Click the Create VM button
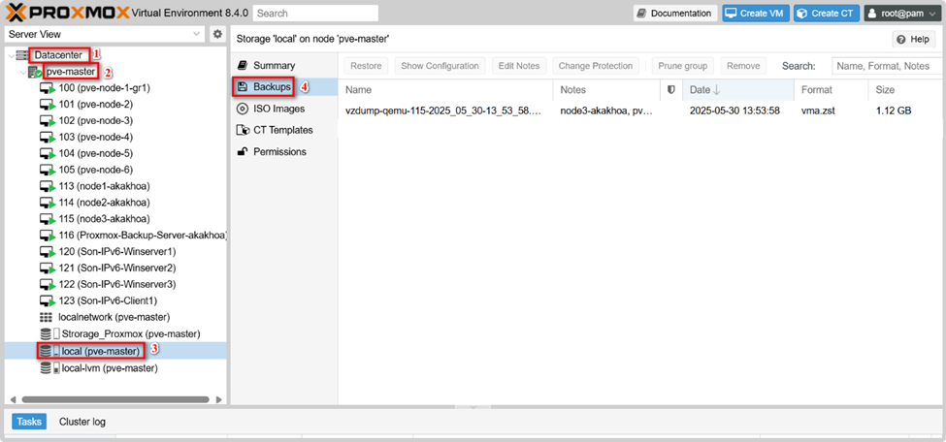946x442 pixels. click(x=753, y=14)
